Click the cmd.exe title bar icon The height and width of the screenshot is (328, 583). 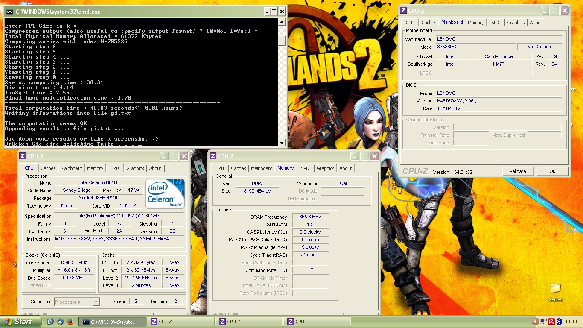(x=9, y=12)
